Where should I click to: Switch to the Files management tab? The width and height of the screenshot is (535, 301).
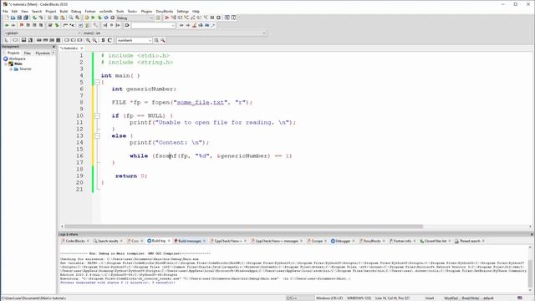(27, 53)
